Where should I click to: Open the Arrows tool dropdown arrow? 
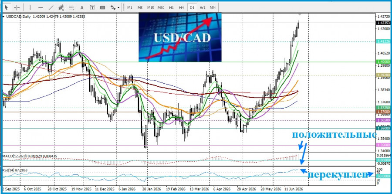(118, 7)
